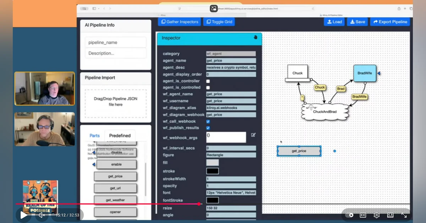The image size is (426, 223).
Task: Uncheck the wf_call_webhook checkbox
Action: pos(208,121)
